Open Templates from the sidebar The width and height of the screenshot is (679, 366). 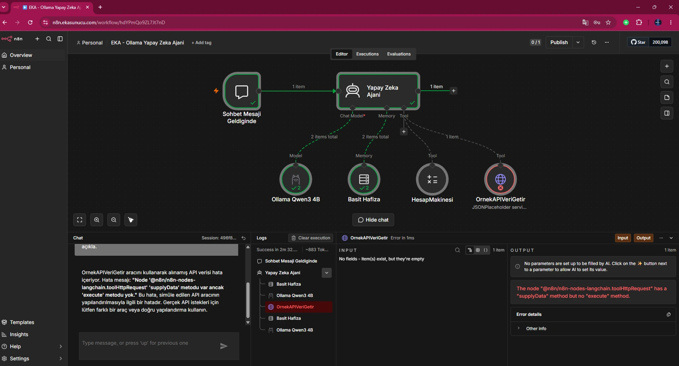(x=33, y=322)
